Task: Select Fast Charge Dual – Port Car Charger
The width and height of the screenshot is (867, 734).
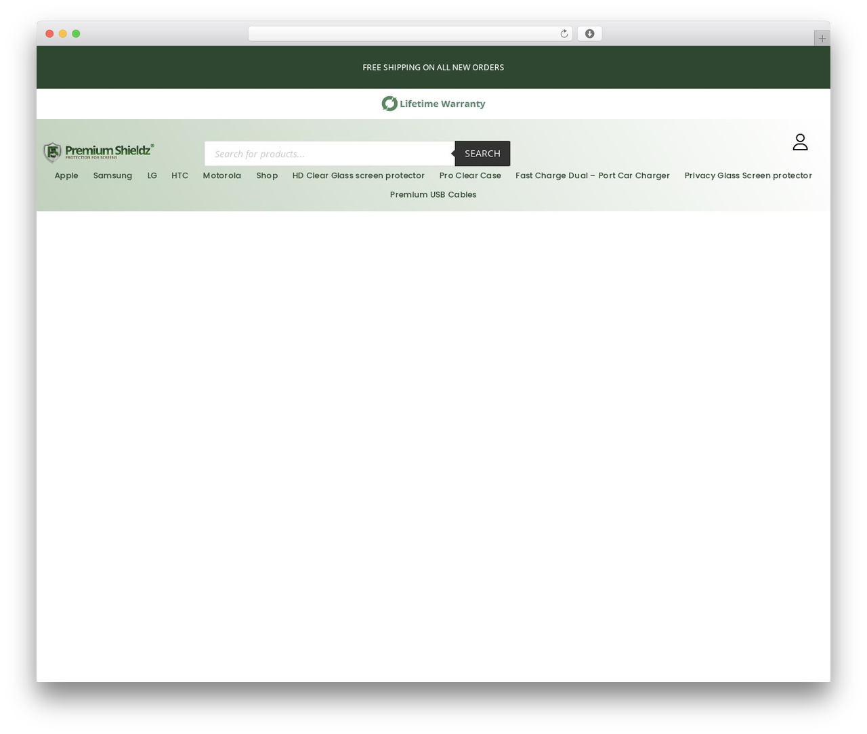Action: click(593, 175)
